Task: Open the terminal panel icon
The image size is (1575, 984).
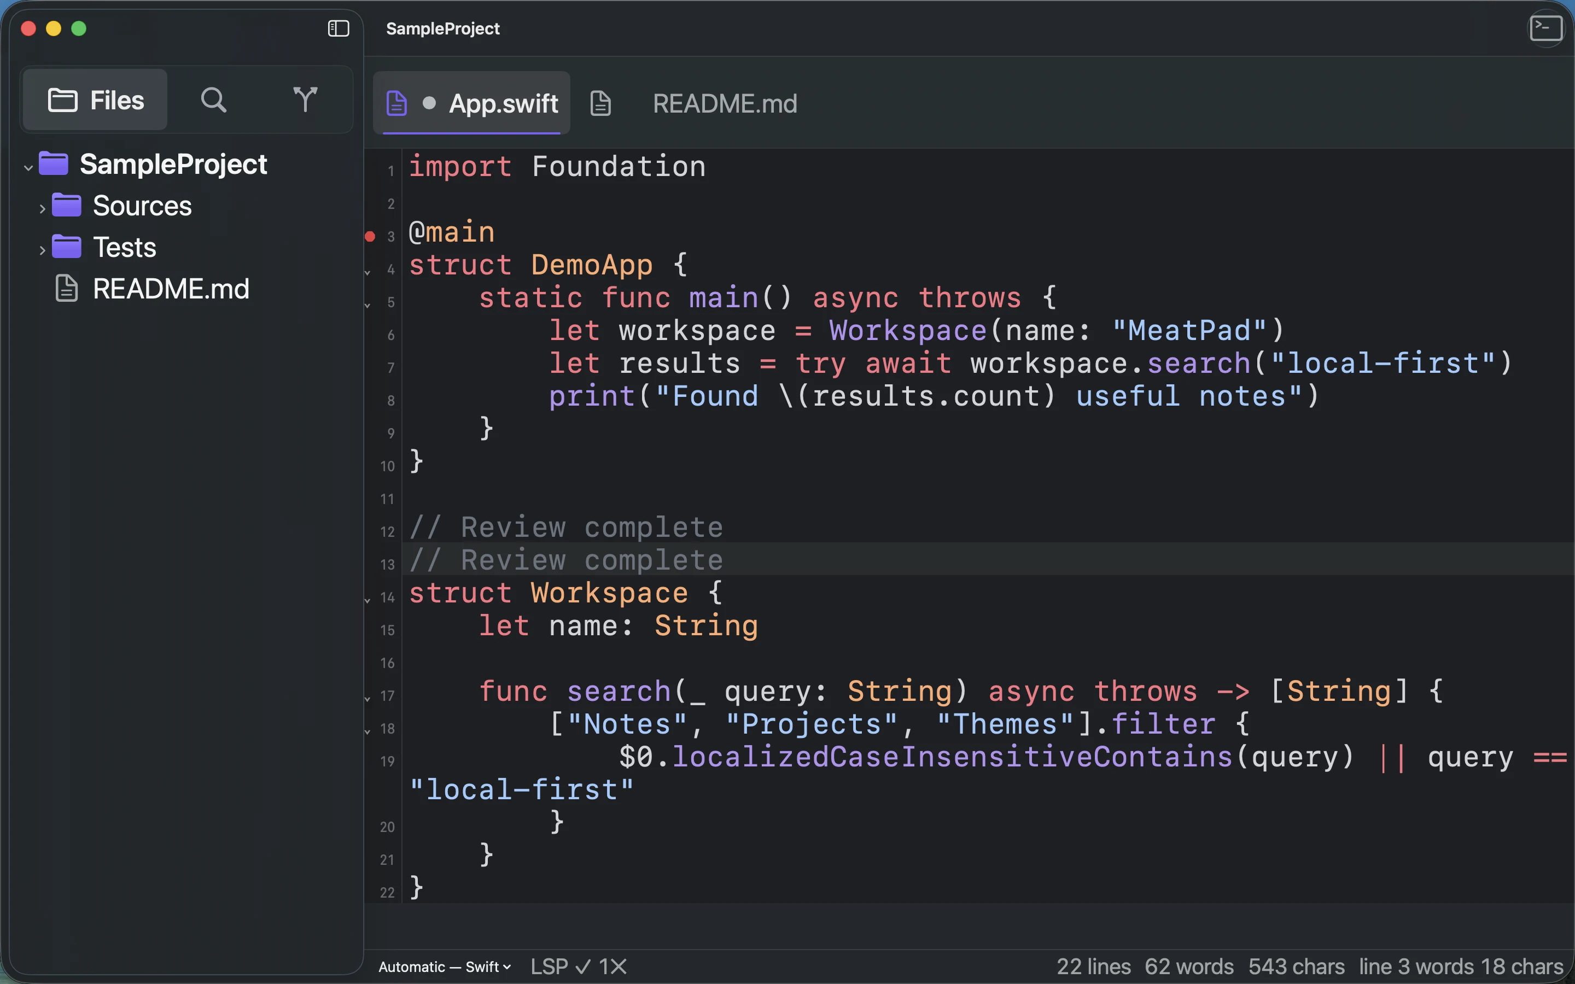Action: pos(1545,28)
